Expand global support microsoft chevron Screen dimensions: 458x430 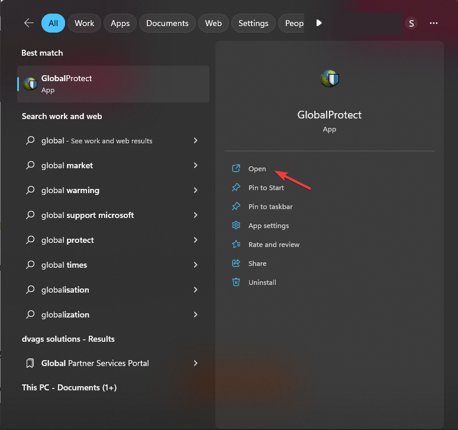[x=195, y=215]
